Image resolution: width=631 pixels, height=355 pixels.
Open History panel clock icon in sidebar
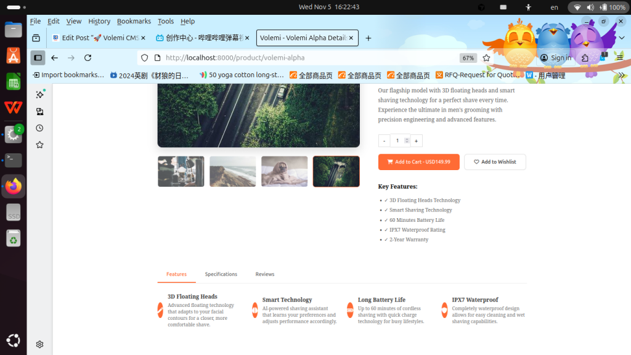39,128
